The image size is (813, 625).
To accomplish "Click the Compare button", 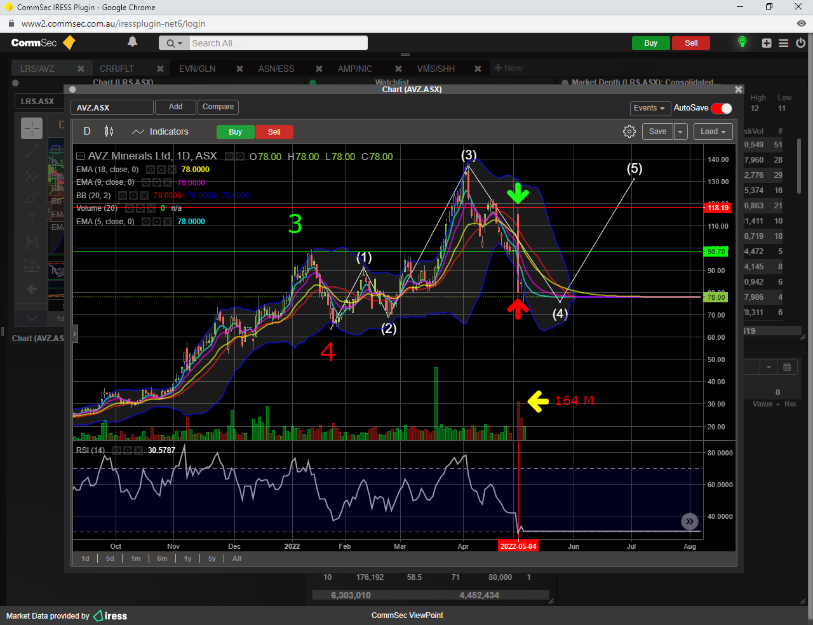I will [218, 107].
